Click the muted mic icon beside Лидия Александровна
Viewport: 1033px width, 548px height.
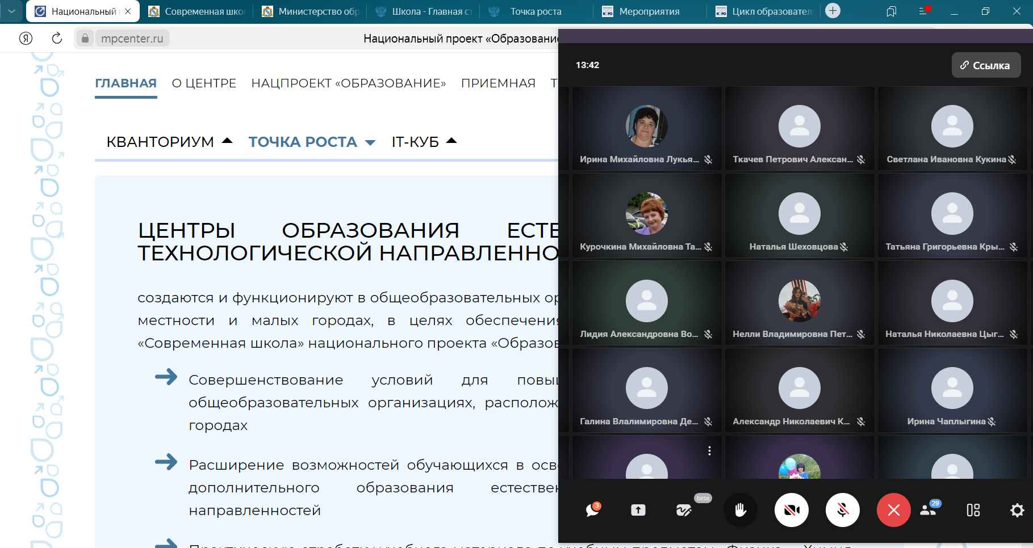tap(708, 334)
